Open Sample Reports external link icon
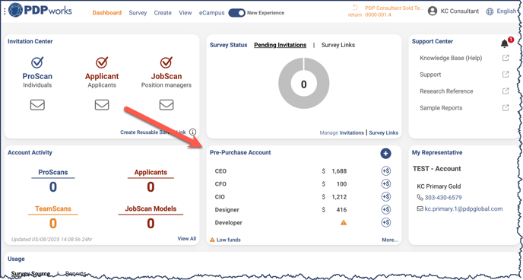Screen dimensions: 523x280 (x=506, y=108)
